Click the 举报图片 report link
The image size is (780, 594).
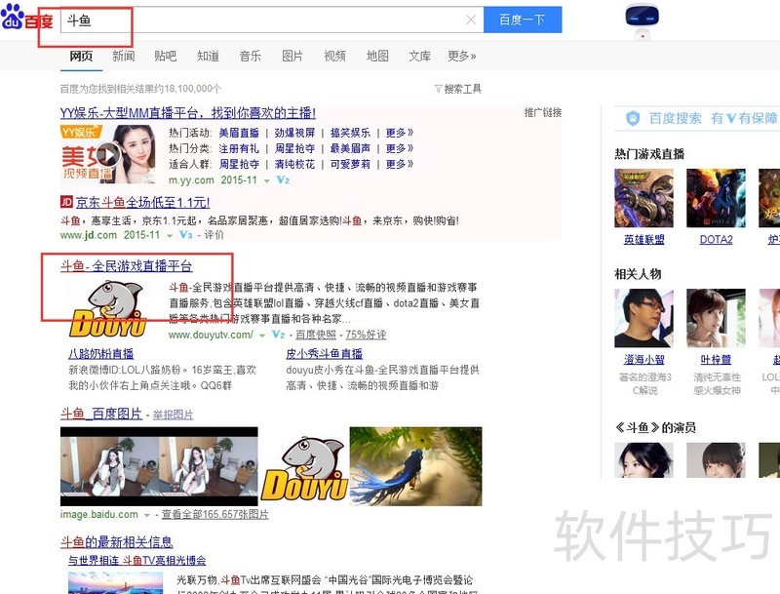click(174, 415)
